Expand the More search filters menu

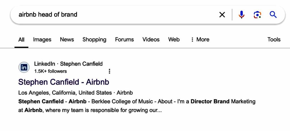point(200,40)
